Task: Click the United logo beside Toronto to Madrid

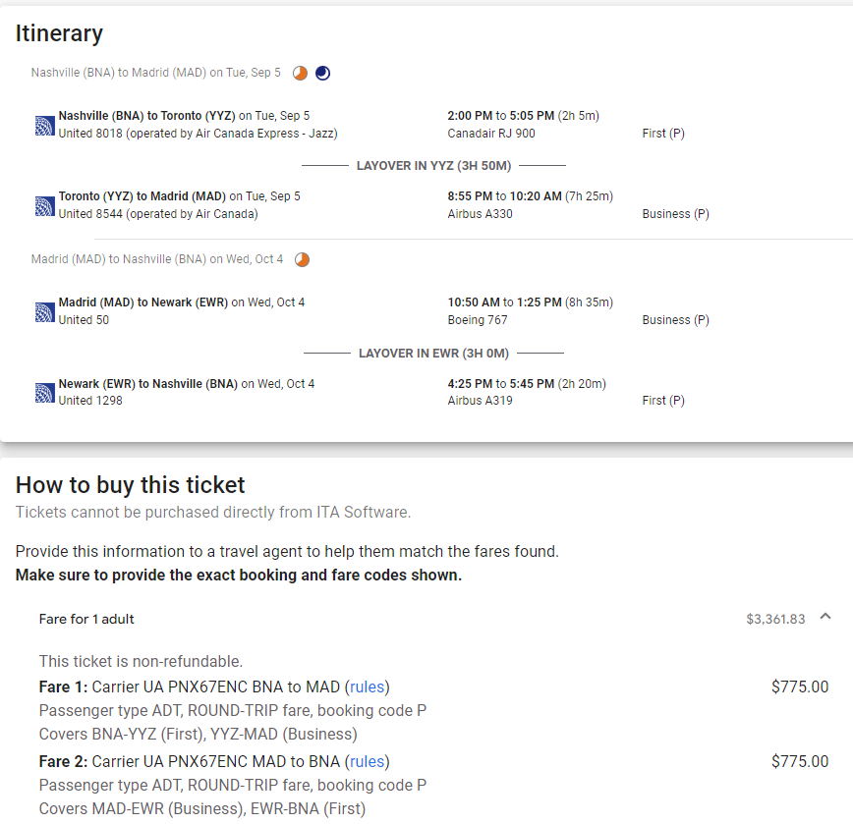Action: [44, 205]
